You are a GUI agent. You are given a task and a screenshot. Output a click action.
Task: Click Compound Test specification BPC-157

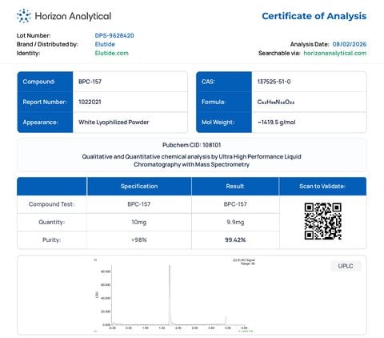(139, 204)
